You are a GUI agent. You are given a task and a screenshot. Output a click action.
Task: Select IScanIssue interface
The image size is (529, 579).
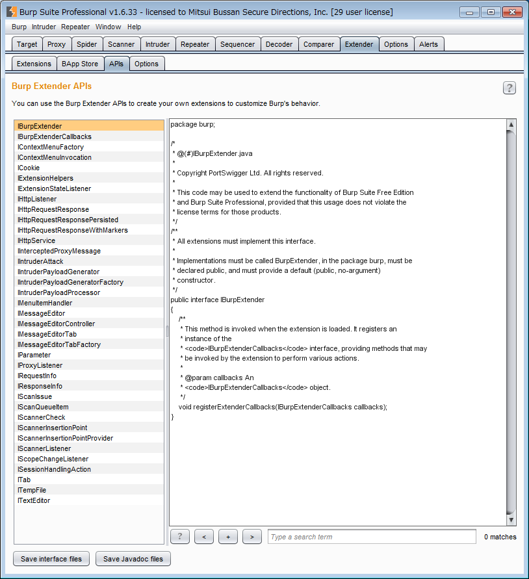[89, 396]
